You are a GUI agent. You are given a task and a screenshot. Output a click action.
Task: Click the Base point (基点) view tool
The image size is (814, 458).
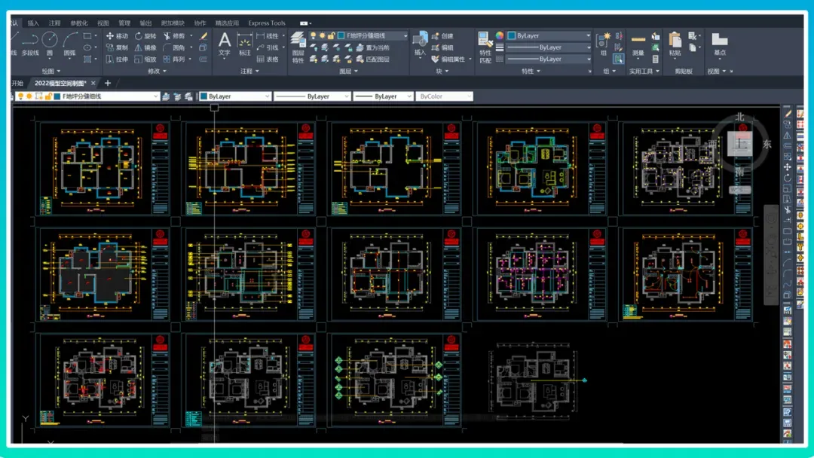tap(720, 44)
